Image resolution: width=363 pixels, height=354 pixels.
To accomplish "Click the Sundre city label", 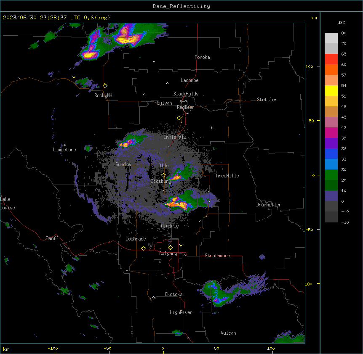I will pos(123,164).
